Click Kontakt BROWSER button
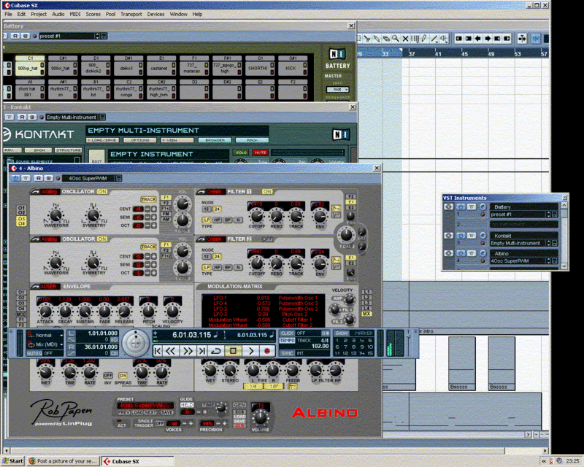Screen dimensions: 584x467 [x=215, y=140]
